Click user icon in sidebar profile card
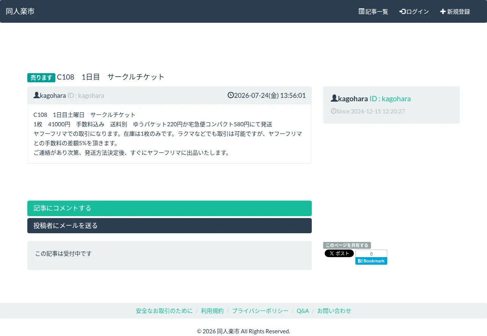 coord(334,98)
